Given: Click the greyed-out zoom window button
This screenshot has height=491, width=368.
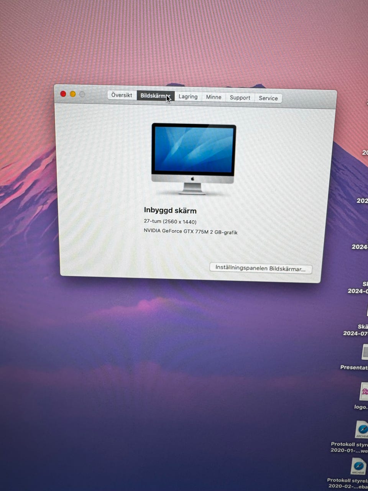Looking at the screenshot, I should [x=82, y=94].
